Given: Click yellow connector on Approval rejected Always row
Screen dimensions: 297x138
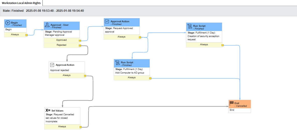Looking at the screenshot, I should [x=85, y=76].
